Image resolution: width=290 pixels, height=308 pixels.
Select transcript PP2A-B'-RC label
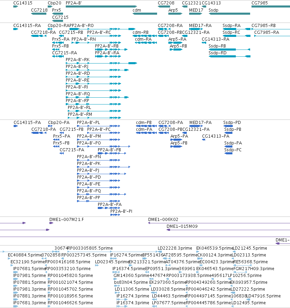[99, 32]
